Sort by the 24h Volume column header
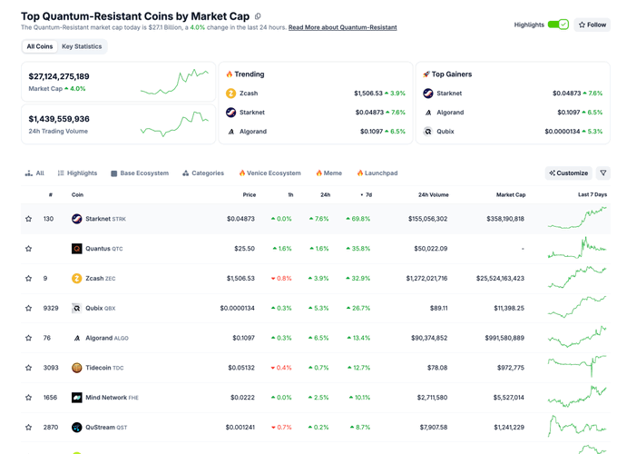The width and height of the screenshot is (617, 454). click(x=433, y=194)
